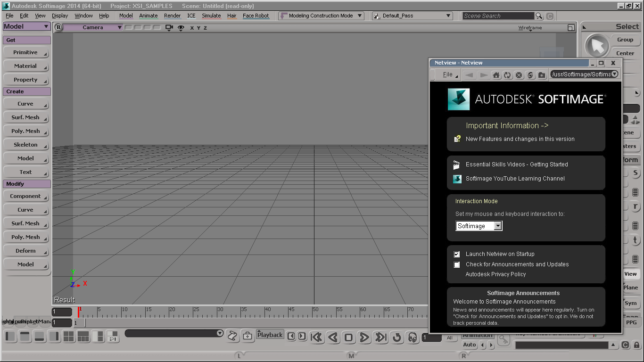Toggle the All playback range button
Screen dimensions: 644x362
(x=450, y=337)
